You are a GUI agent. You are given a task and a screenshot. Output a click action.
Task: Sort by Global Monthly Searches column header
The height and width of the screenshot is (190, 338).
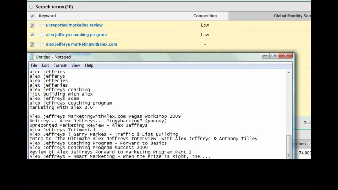(x=292, y=16)
